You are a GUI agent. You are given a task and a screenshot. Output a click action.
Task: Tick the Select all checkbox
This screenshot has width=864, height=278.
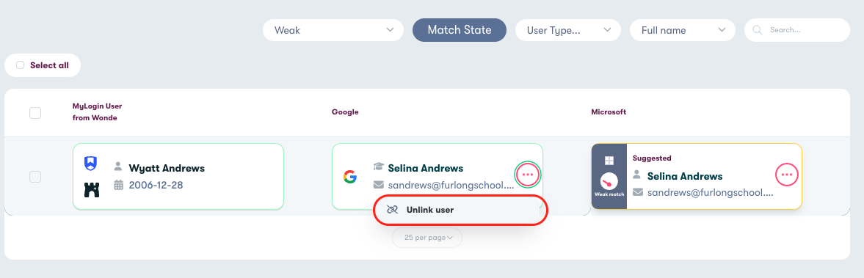point(21,65)
